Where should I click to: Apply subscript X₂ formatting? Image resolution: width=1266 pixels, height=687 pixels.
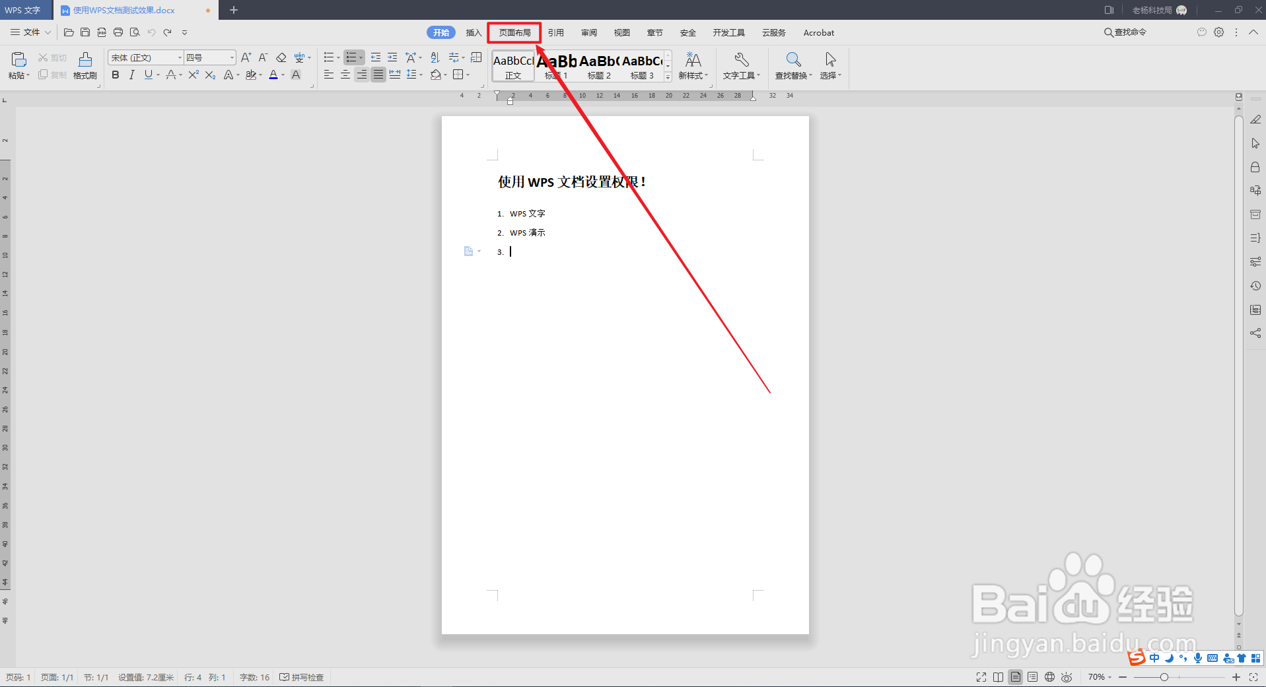pos(210,75)
